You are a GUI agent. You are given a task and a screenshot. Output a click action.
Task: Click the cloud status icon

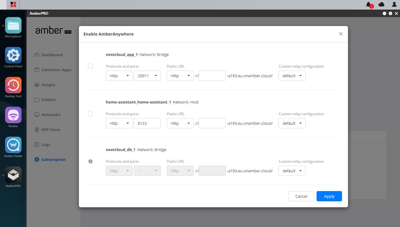(381, 4)
